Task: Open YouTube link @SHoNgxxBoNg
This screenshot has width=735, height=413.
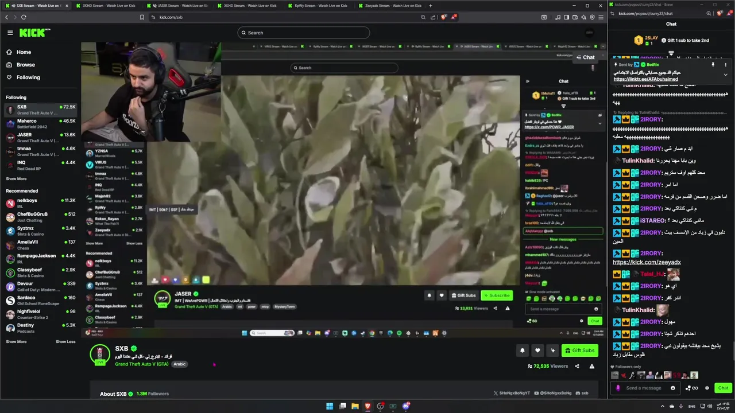Action: (x=552, y=393)
